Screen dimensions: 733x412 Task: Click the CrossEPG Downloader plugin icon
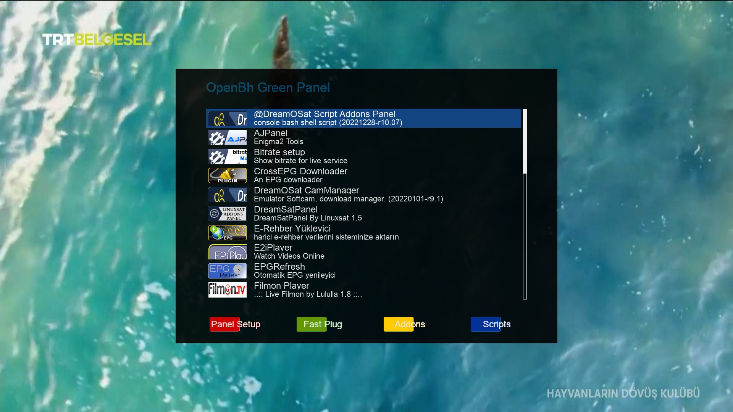coord(227,176)
